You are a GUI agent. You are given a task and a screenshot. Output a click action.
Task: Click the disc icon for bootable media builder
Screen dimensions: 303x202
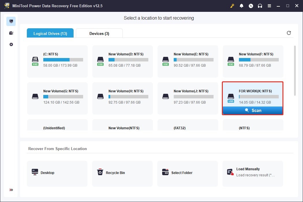(251, 5)
